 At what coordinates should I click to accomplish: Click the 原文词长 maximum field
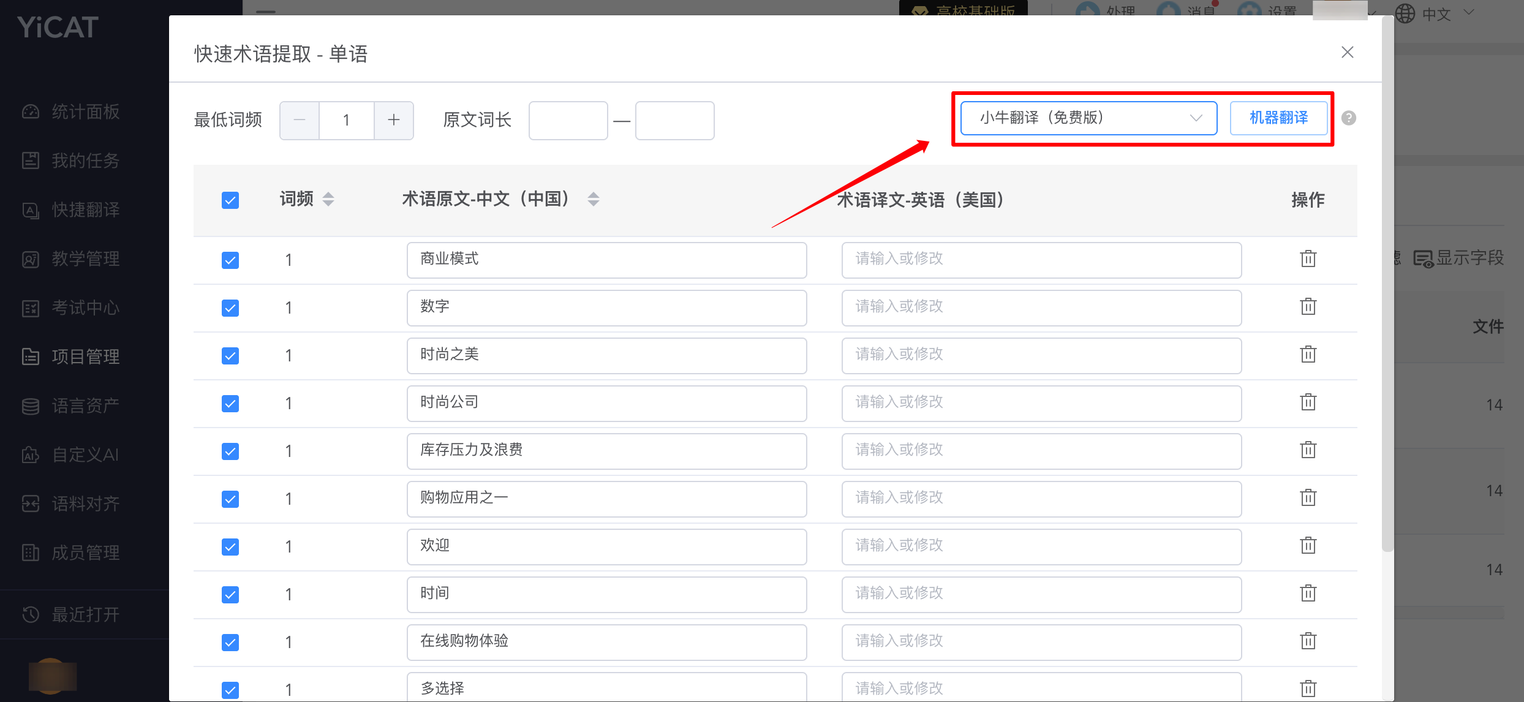coord(674,120)
